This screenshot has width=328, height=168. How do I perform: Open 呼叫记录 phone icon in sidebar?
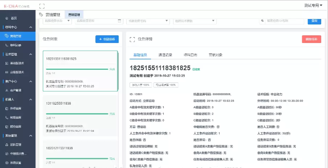(6, 45)
